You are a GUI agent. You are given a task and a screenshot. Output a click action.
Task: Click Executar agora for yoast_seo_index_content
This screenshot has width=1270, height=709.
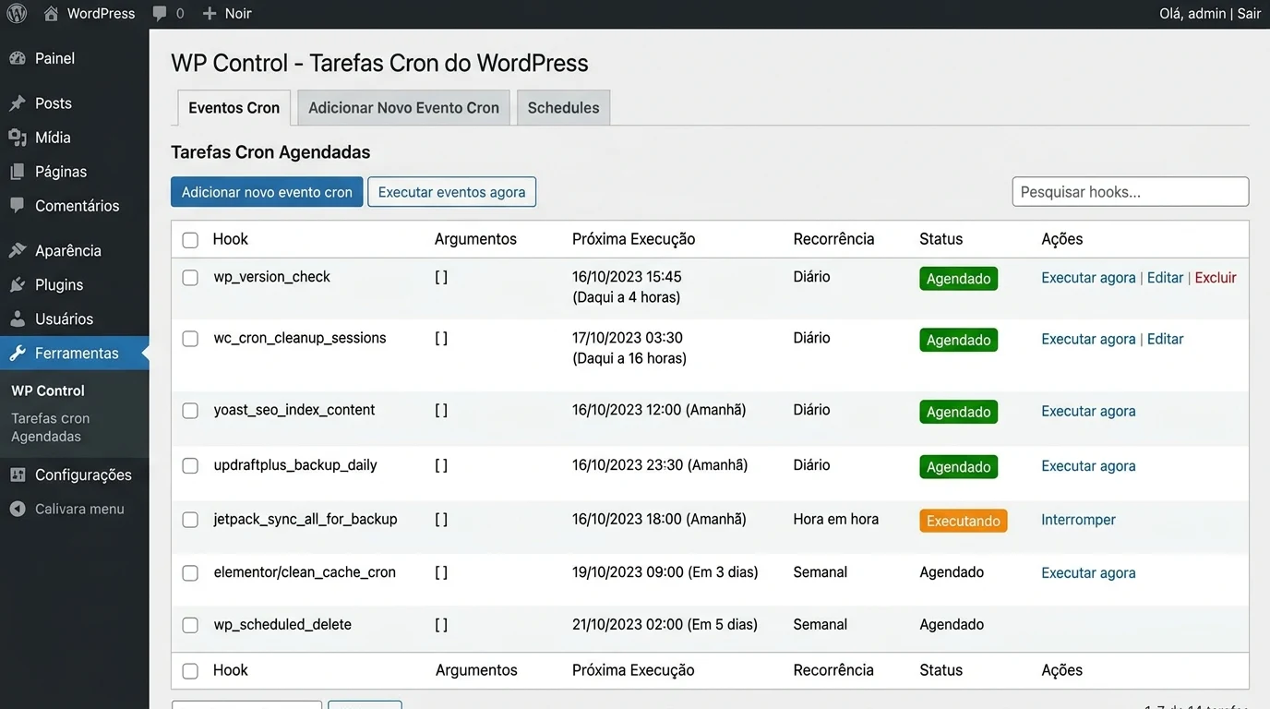tap(1088, 411)
